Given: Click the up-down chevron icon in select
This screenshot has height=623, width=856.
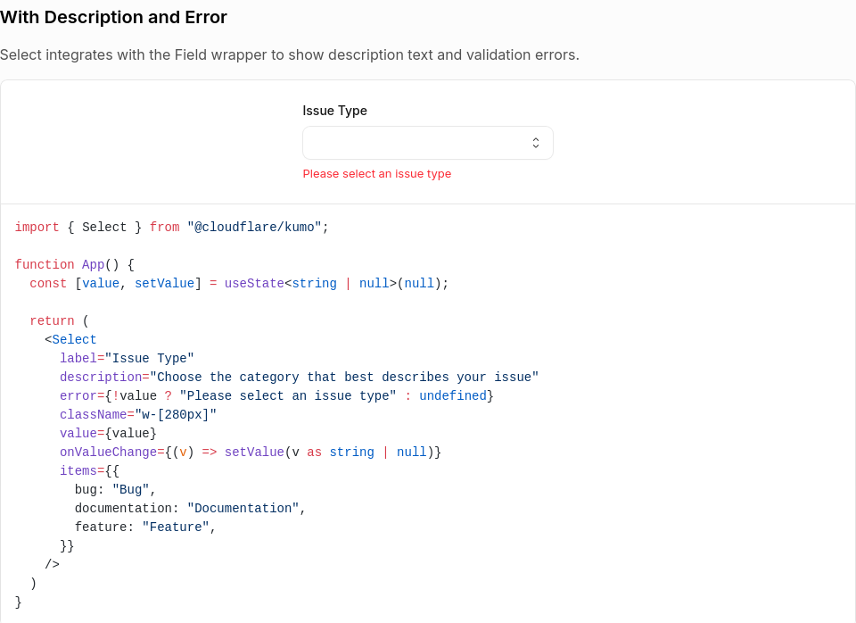Looking at the screenshot, I should (x=536, y=143).
